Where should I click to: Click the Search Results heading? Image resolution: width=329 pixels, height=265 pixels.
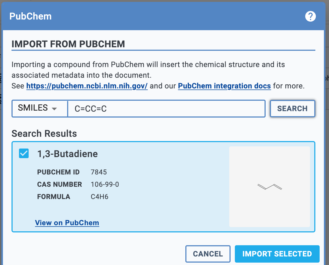pyautogui.click(x=44, y=134)
